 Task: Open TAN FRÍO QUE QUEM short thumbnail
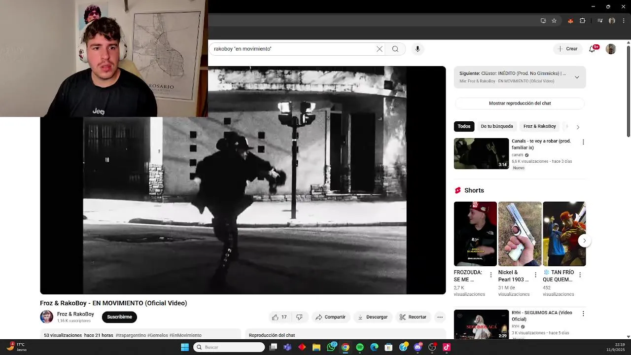click(564, 234)
